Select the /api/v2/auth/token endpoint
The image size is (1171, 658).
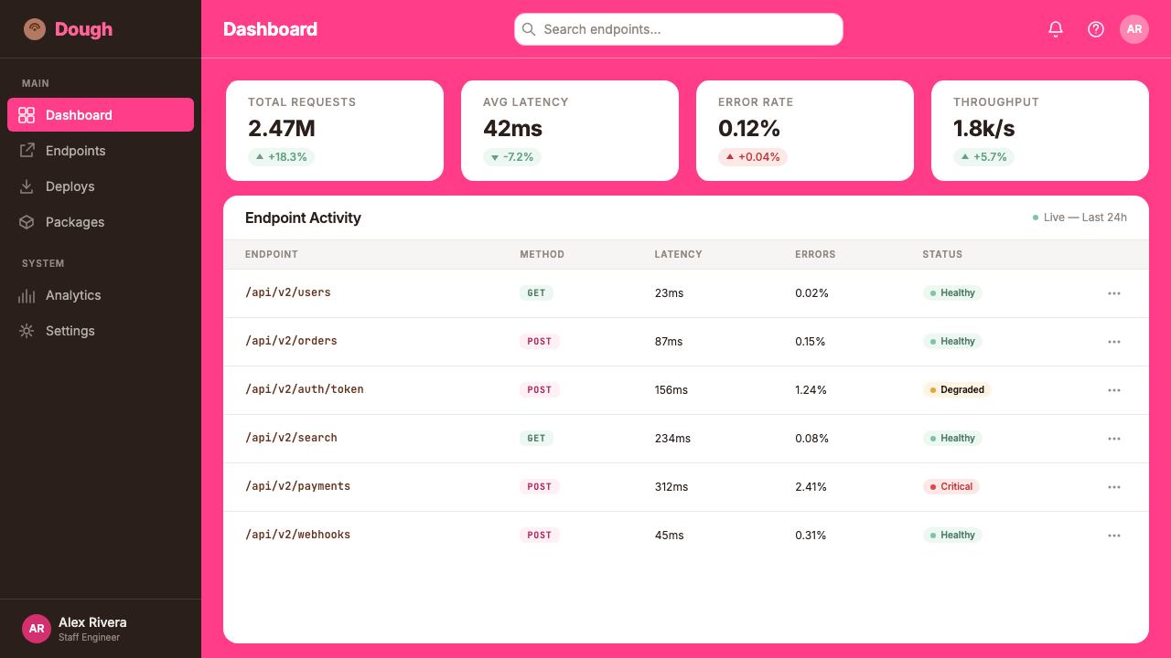pyautogui.click(x=305, y=389)
